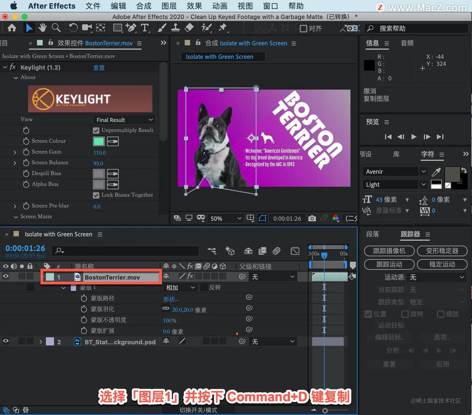Hide the BT_Stat...ckground.psd layer eye
This screenshot has width=472, height=415.
6,341
